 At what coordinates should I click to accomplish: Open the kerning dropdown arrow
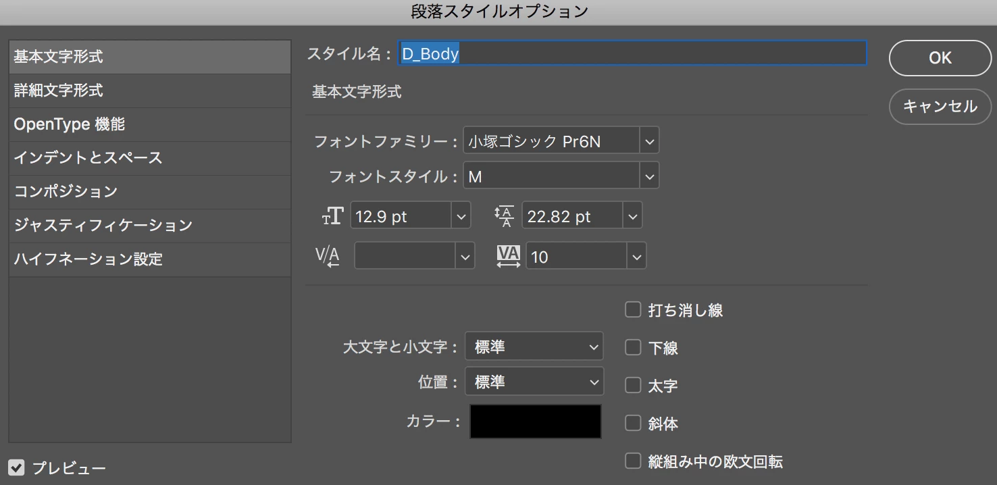pyautogui.click(x=465, y=256)
